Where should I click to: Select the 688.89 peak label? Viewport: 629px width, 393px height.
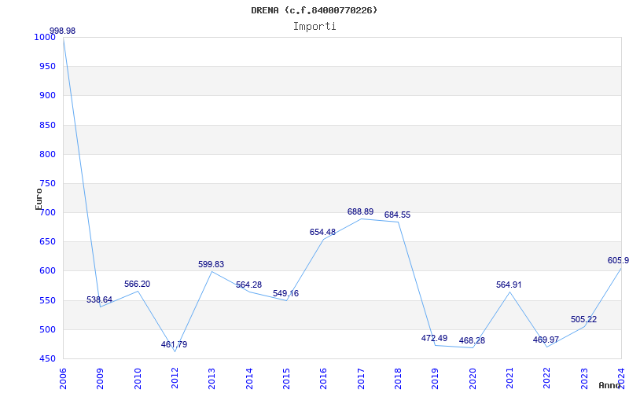pyautogui.click(x=360, y=211)
